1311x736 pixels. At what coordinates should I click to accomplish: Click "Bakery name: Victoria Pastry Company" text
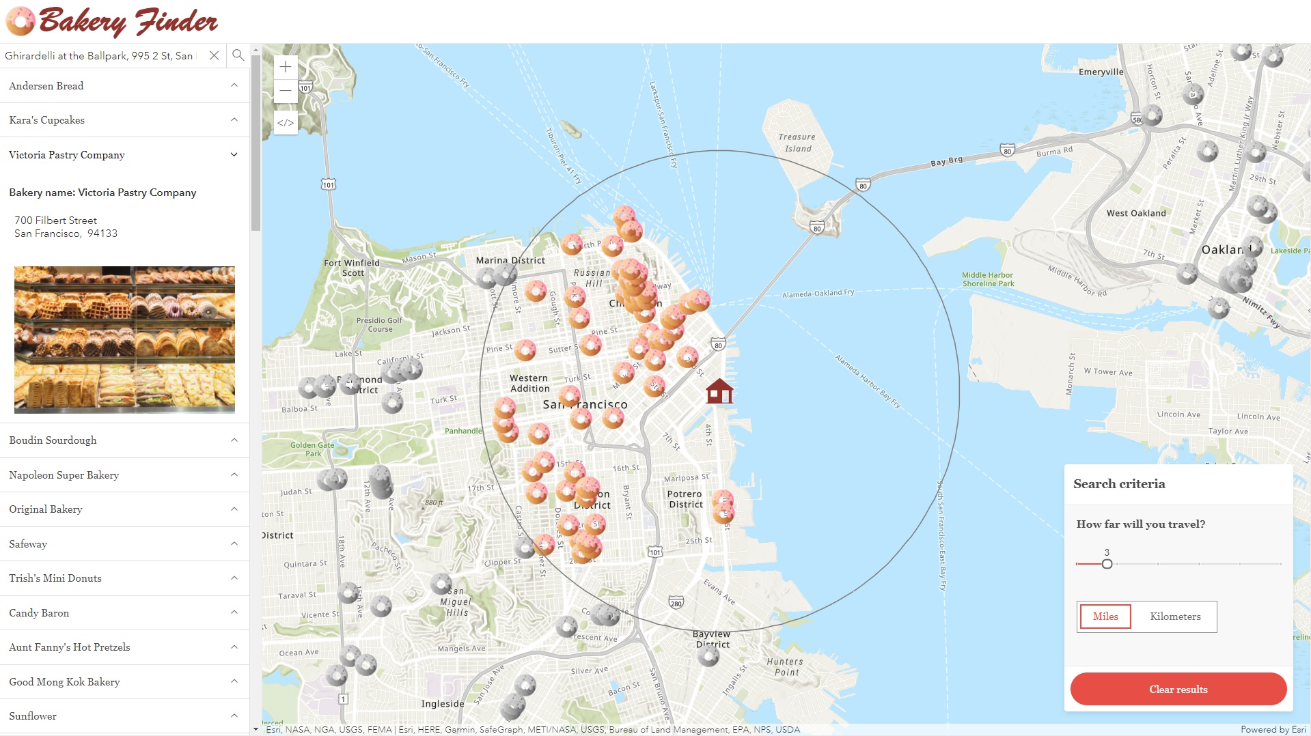pos(102,193)
